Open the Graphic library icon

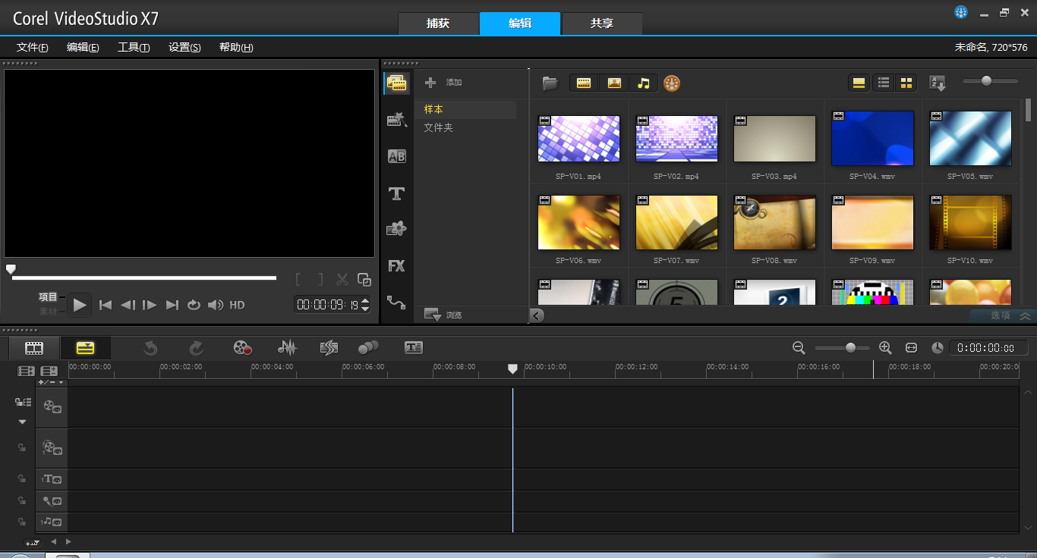pyautogui.click(x=396, y=228)
